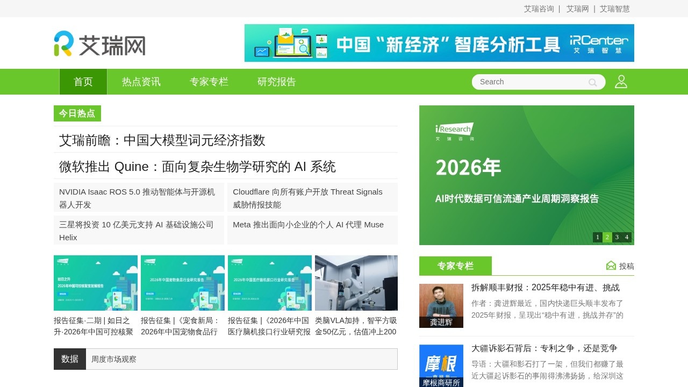688x387 pixels.
Task: Click the 艾瑞智慧 top link
Action: coord(615,9)
